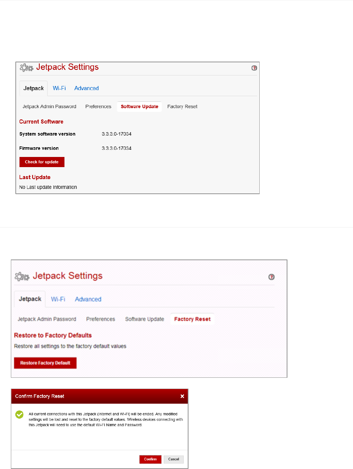353x469 pixels.
Task: Open help icon in Software Update panel
Action: (254, 68)
